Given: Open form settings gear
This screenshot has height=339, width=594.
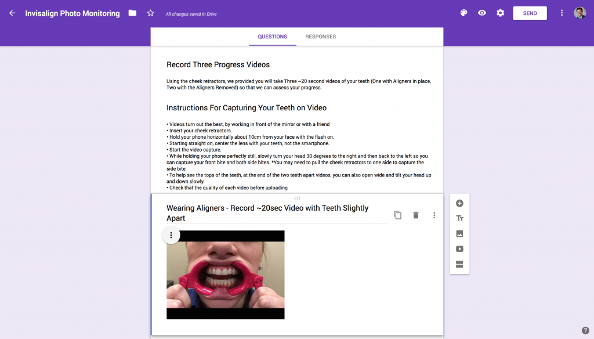Looking at the screenshot, I should [501, 13].
